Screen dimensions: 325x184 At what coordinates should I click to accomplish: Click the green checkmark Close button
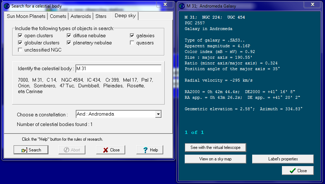298,171
